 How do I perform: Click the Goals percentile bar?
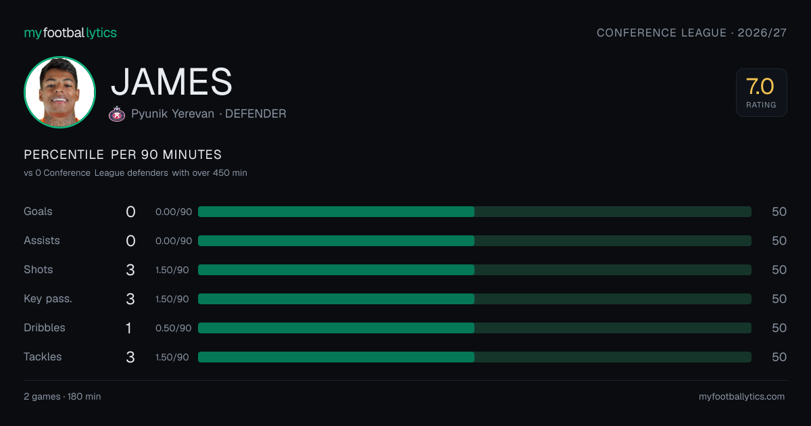coord(474,212)
